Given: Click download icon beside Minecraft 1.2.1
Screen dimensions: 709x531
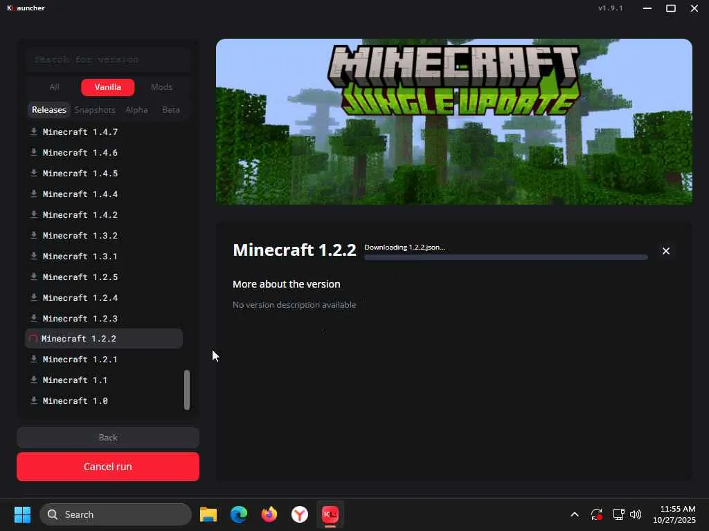Looking at the screenshot, I should (x=33, y=359).
